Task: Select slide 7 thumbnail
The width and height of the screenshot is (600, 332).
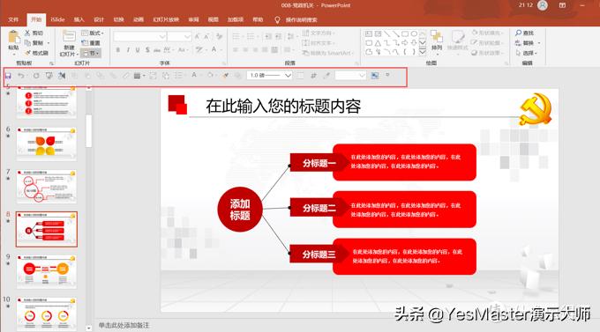Action: point(46,187)
